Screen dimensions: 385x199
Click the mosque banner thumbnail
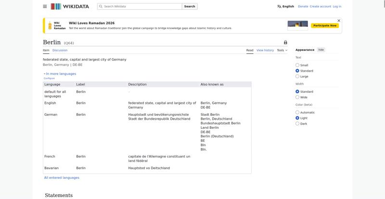pyautogui.click(x=297, y=25)
